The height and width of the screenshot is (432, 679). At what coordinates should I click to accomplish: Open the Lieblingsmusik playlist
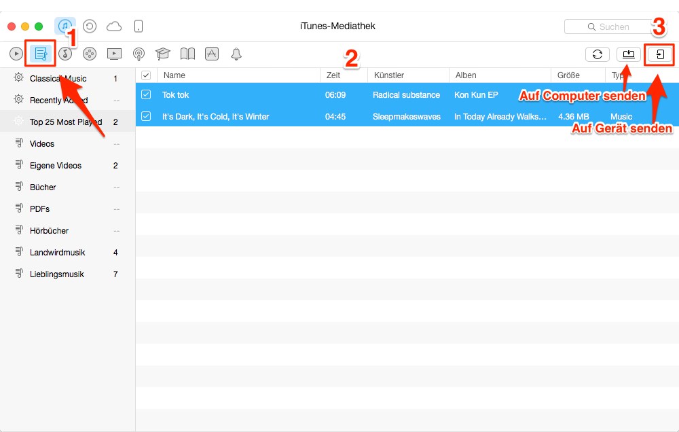(67, 274)
